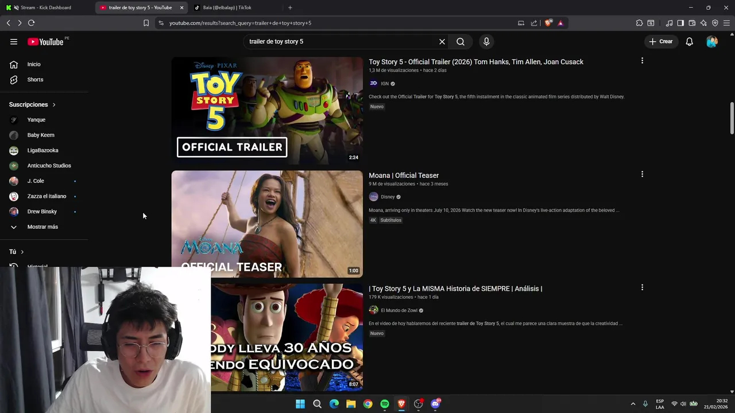Open the Crear button
735x413 pixels.
pyautogui.click(x=661, y=41)
